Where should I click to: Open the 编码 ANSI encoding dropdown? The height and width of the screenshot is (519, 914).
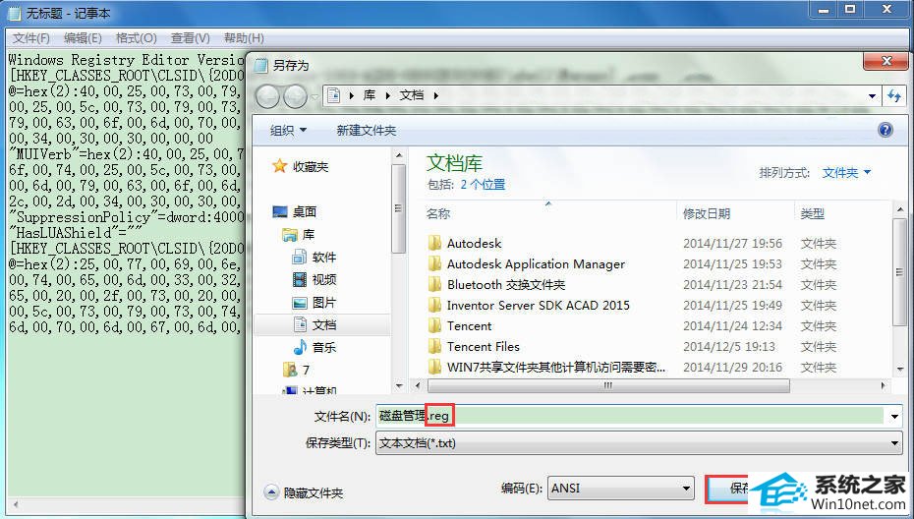[619, 488]
